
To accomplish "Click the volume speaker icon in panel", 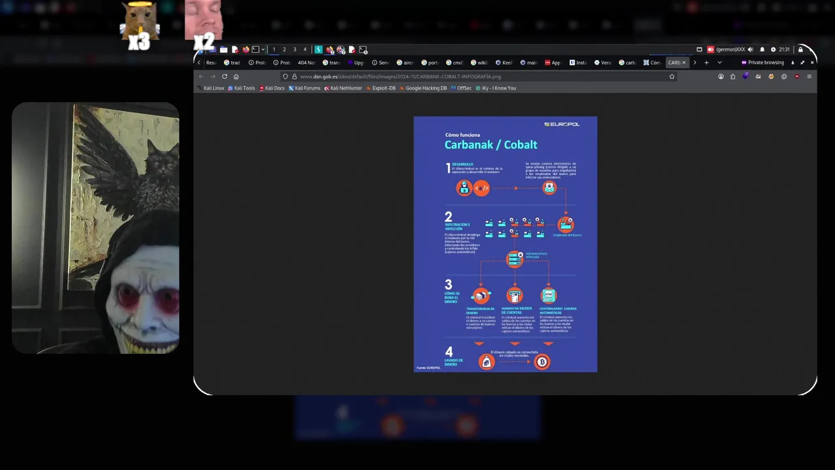I will pyautogui.click(x=750, y=50).
